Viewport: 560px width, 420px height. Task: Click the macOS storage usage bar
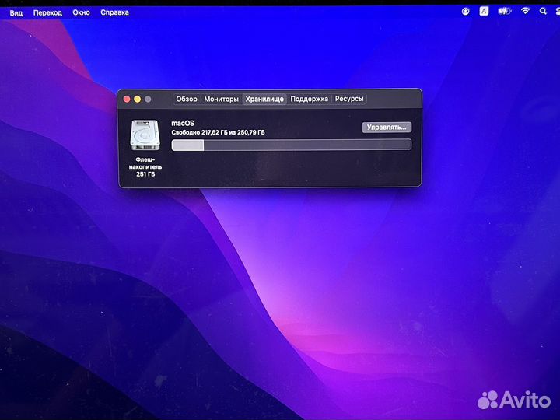(x=291, y=145)
